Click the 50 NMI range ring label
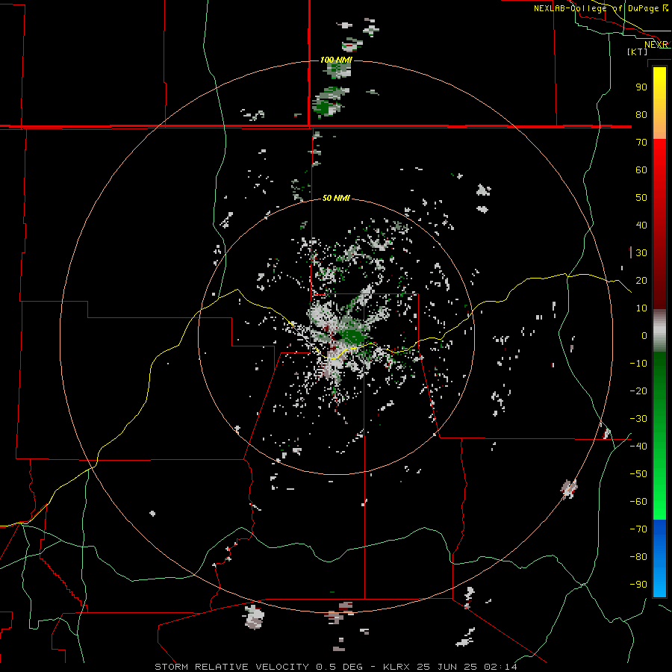The height and width of the screenshot is (672, 672). [x=336, y=198]
